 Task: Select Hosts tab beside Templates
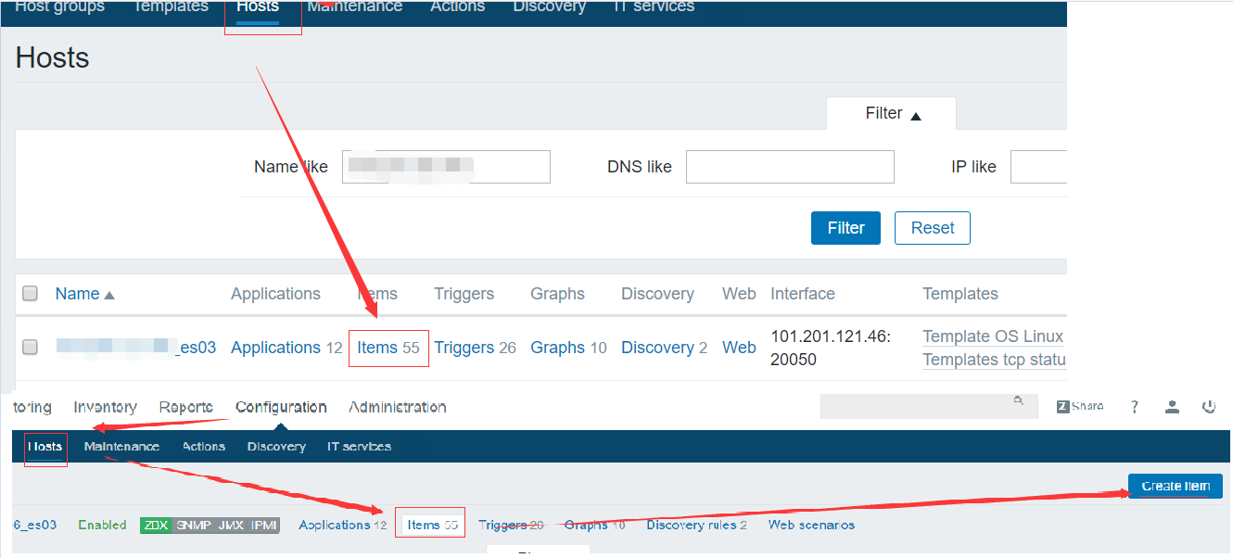click(258, 6)
